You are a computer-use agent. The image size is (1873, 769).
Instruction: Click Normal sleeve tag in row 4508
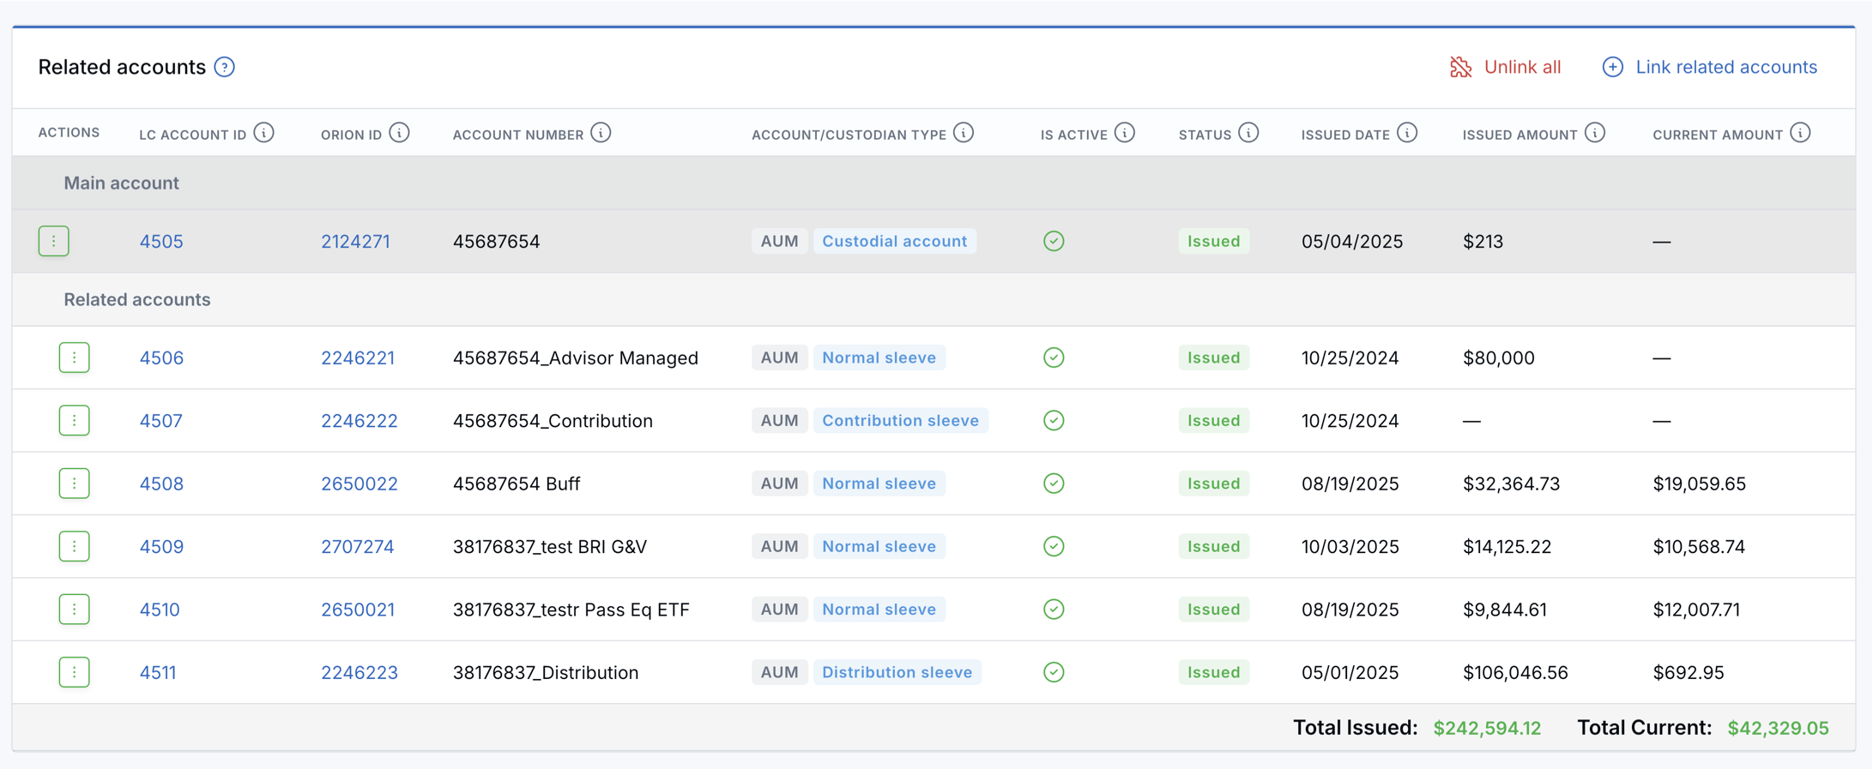pyautogui.click(x=879, y=484)
